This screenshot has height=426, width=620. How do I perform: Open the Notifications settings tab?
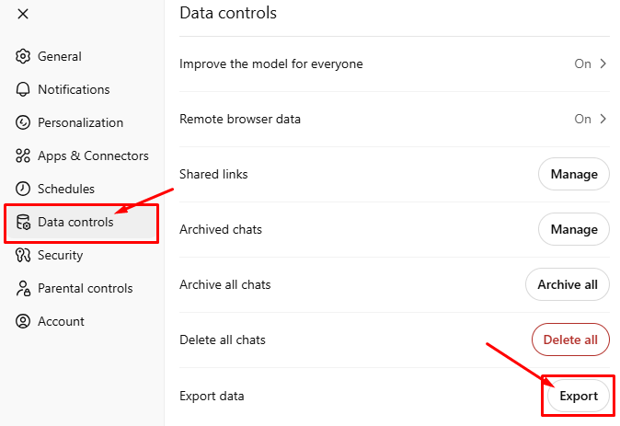pyautogui.click(x=73, y=89)
